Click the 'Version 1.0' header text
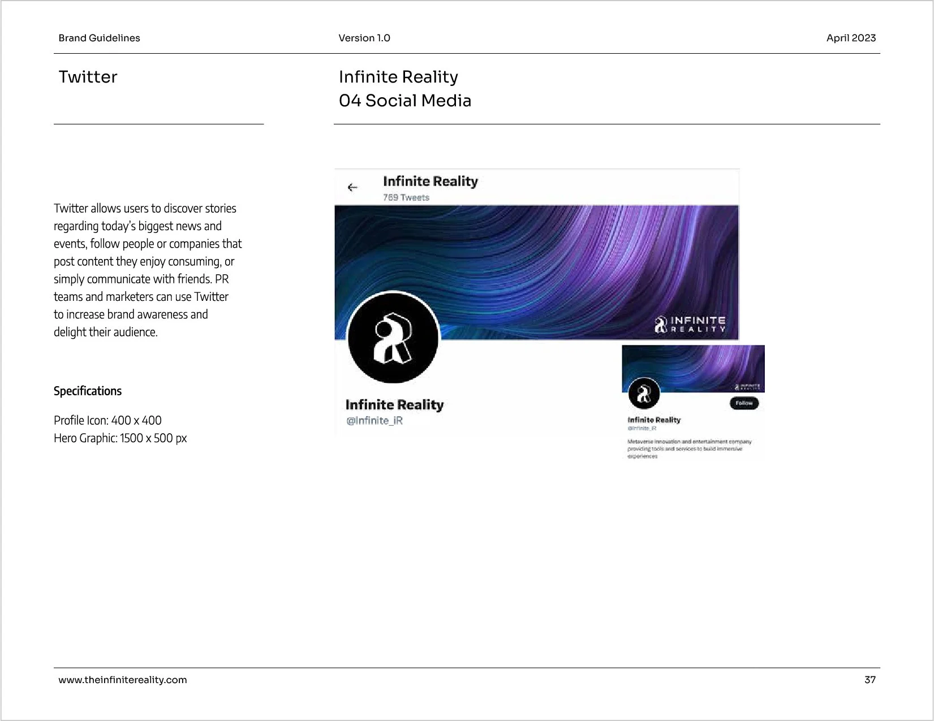 click(364, 38)
